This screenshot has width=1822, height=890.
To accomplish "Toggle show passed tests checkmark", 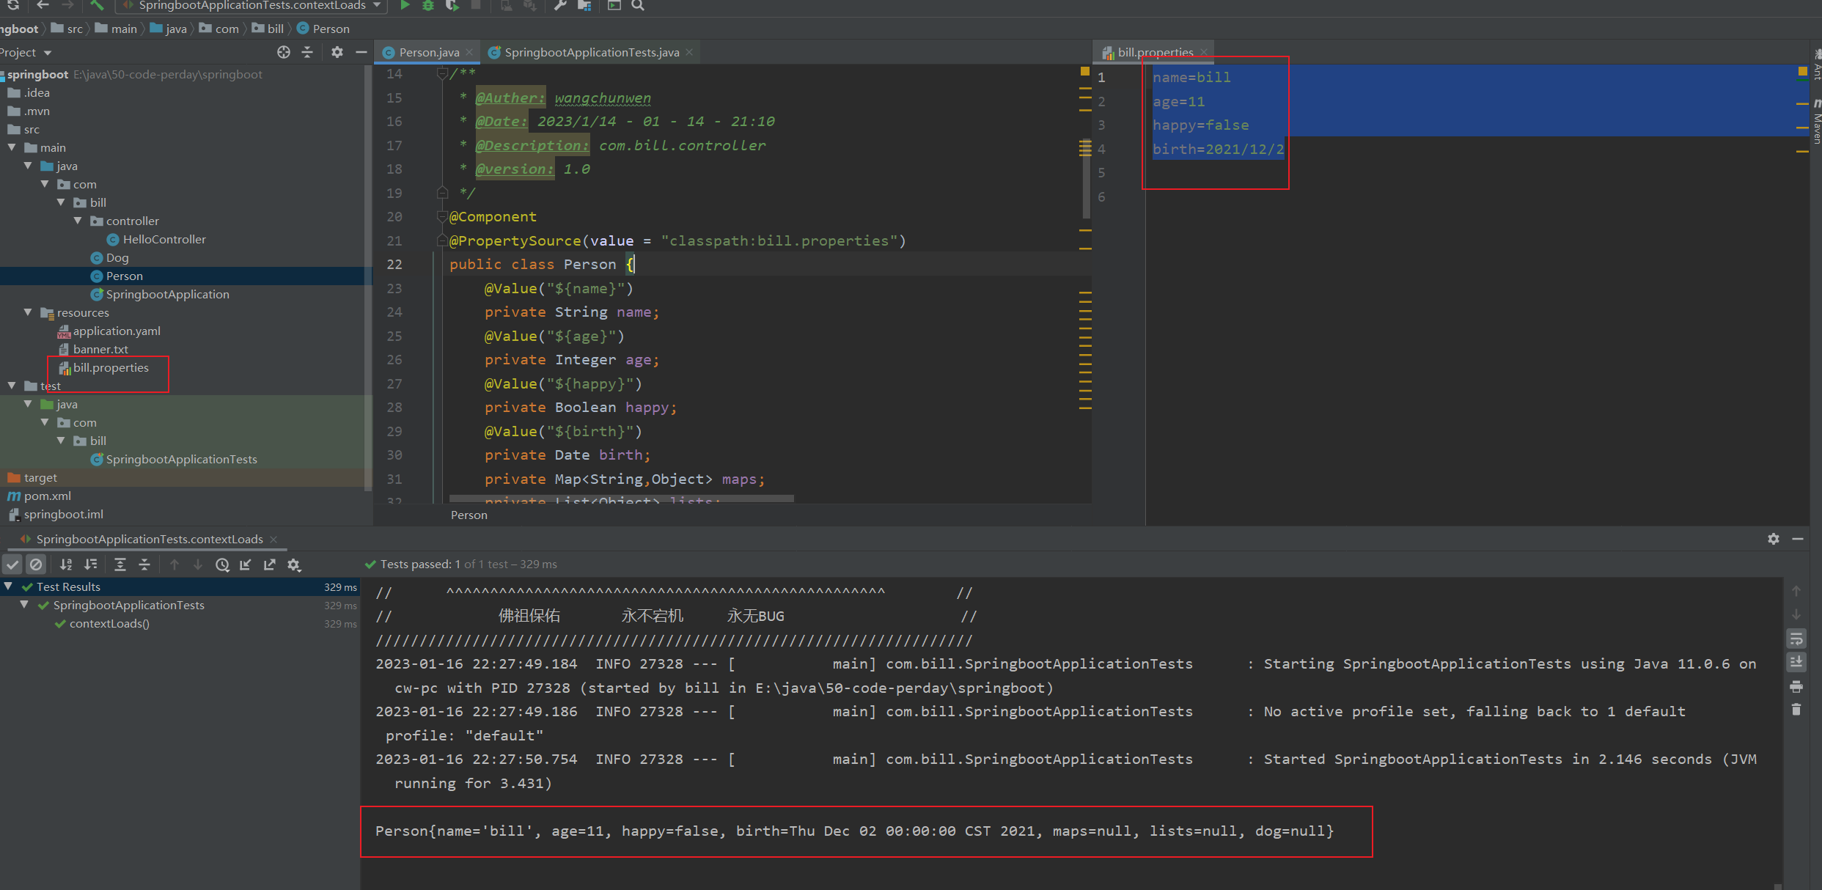I will click(12, 564).
